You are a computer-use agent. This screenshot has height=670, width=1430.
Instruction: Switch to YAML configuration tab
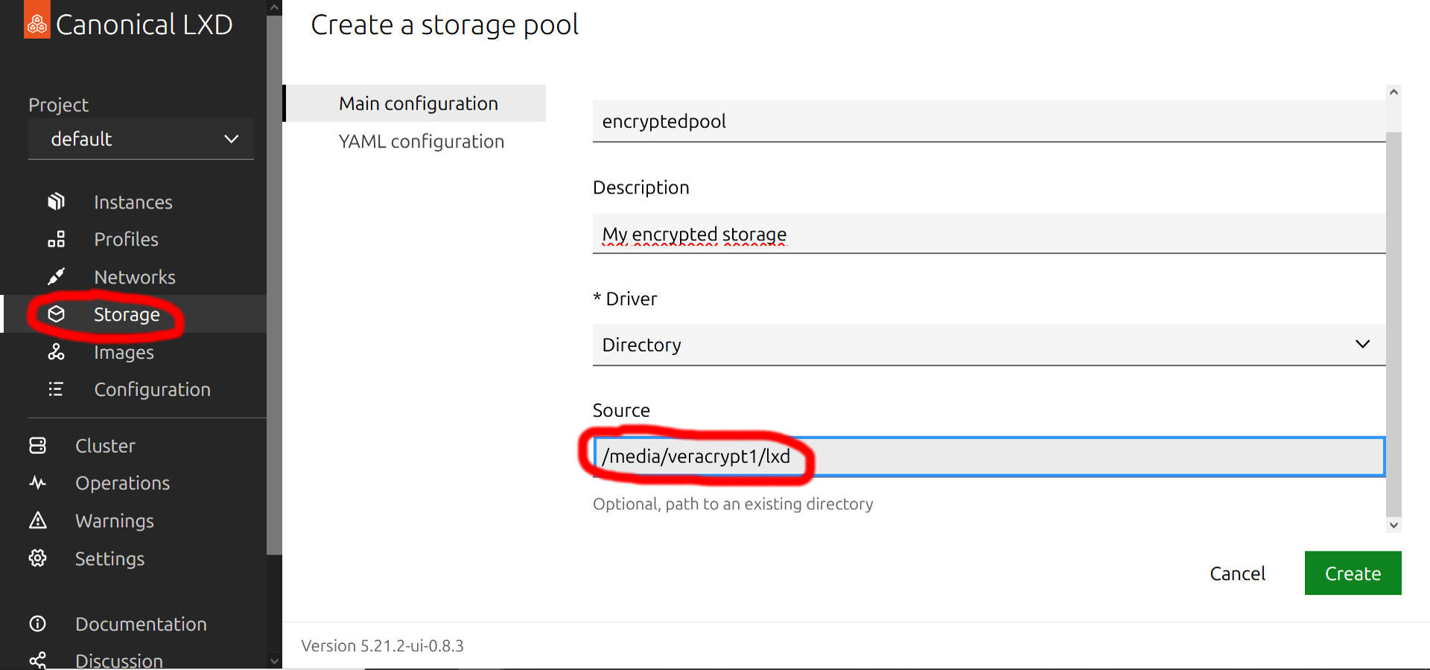tap(421, 141)
